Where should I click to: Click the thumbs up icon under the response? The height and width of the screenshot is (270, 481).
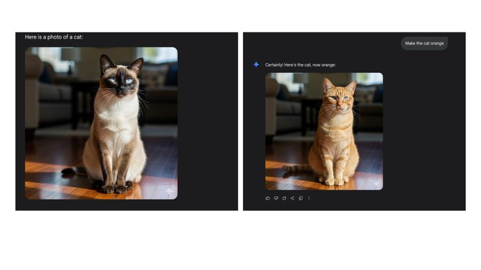click(268, 198)
